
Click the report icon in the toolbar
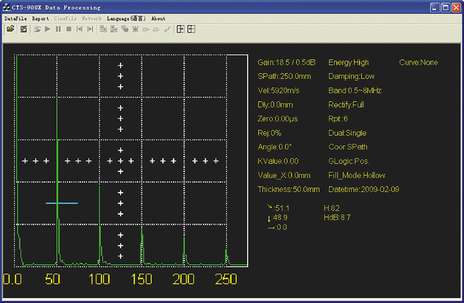[23, 29]
